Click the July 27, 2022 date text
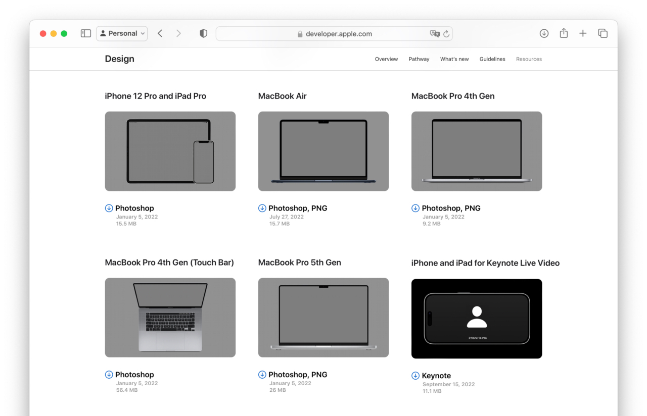This screenshot has width=647, height=416. click(x=287, y=217)
